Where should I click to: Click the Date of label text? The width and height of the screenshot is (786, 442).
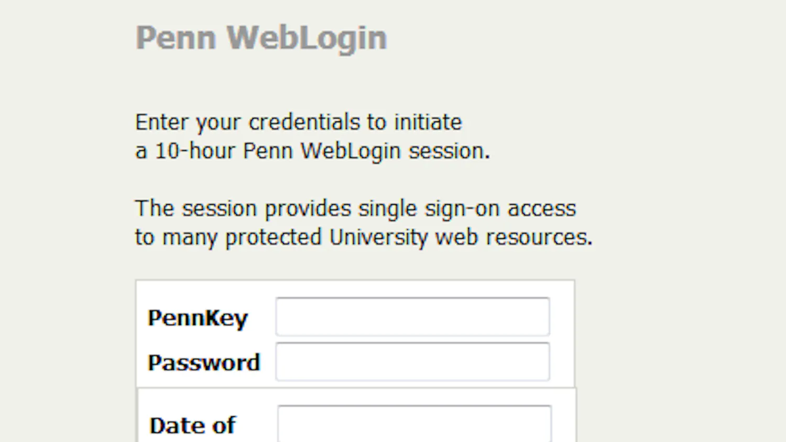(x=192, y=425)
